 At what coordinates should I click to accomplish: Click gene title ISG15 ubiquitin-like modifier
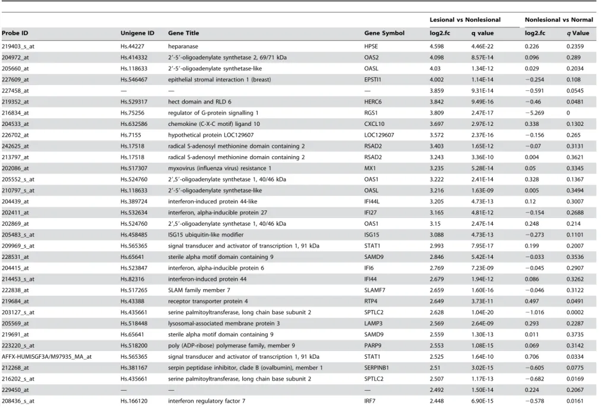[x=205, y=235]
